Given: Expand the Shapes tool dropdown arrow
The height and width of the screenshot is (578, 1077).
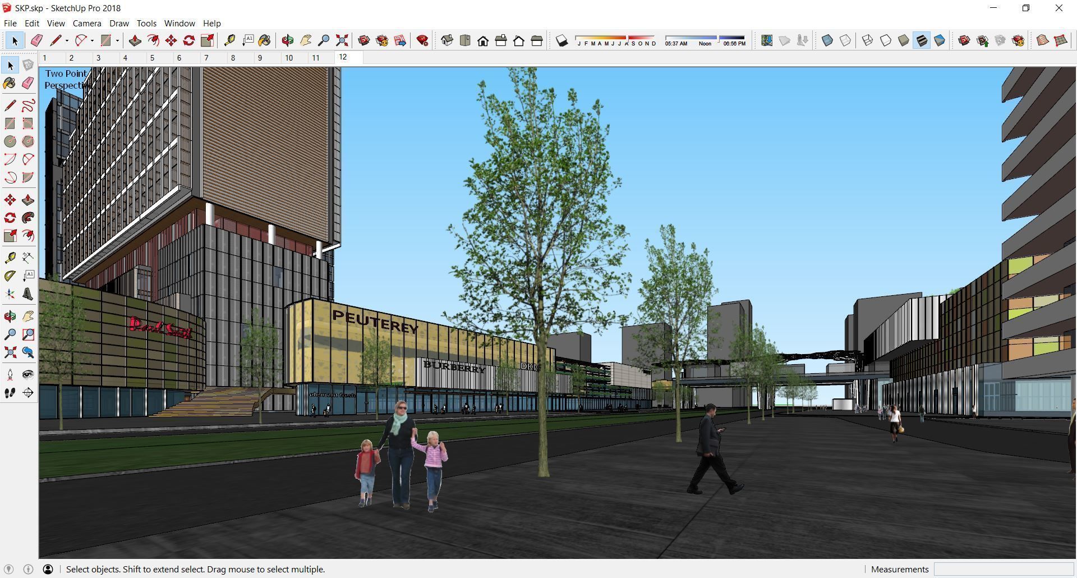Looking at the screenshot, I should (117, 40).
